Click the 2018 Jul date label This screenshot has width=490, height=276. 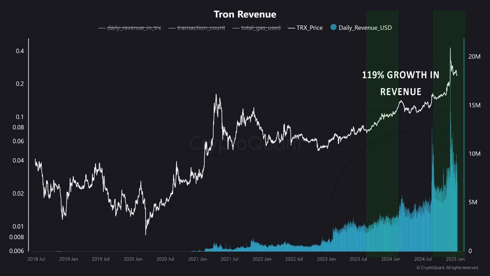point(36,259)
